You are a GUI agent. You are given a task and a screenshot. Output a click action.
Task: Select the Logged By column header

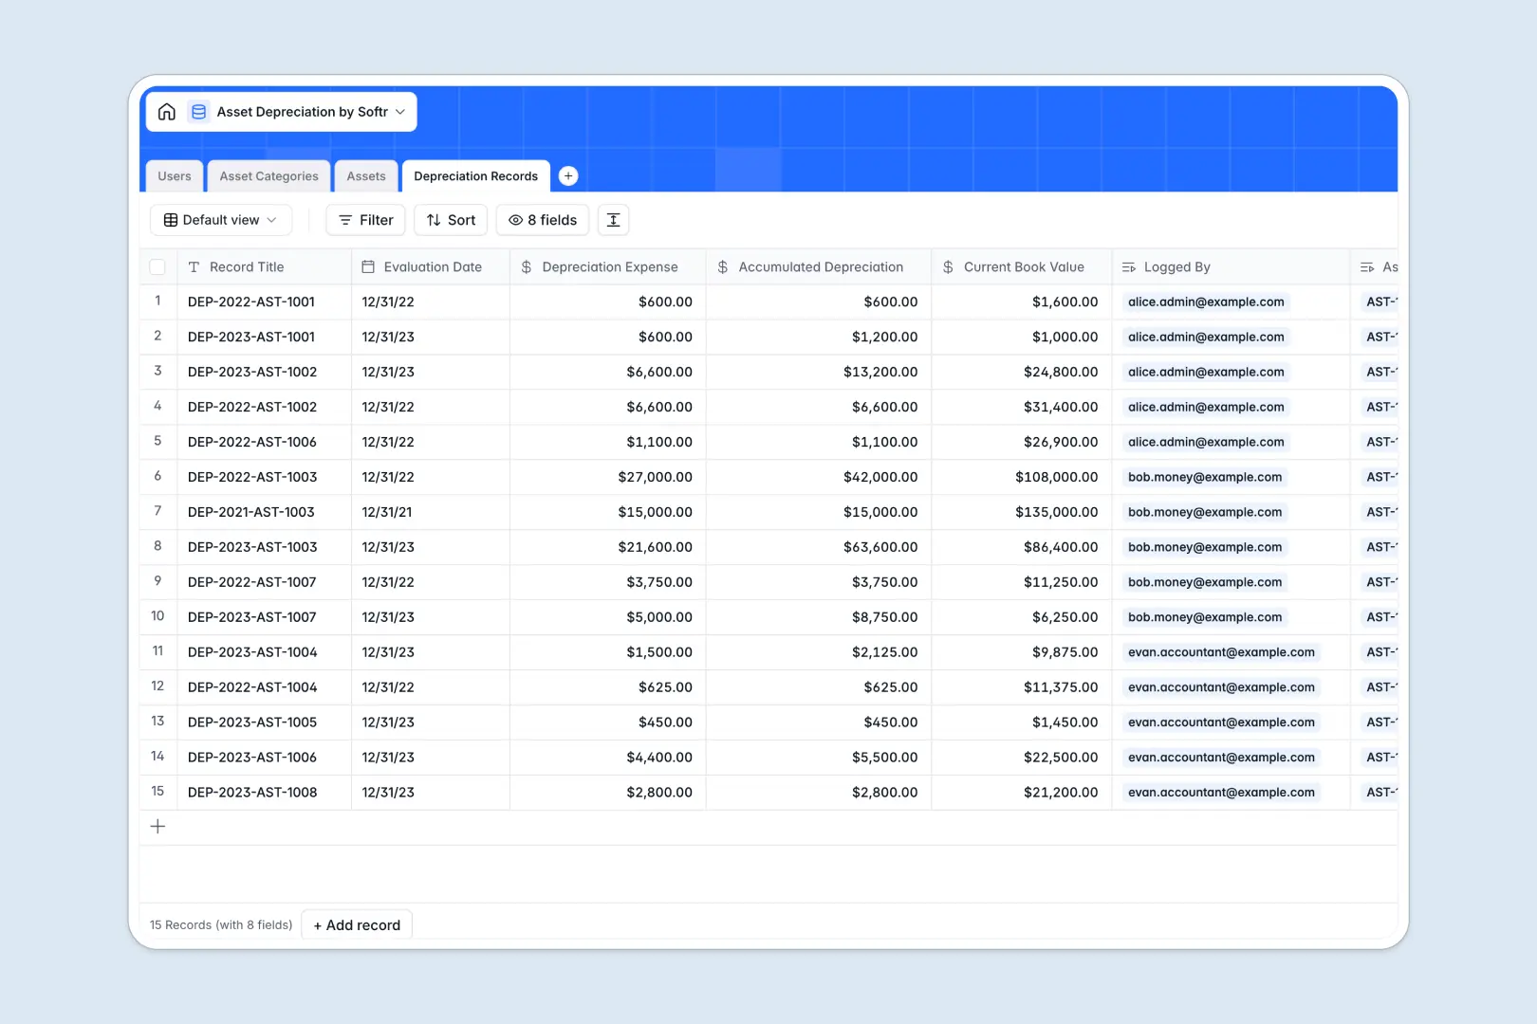1231,267
